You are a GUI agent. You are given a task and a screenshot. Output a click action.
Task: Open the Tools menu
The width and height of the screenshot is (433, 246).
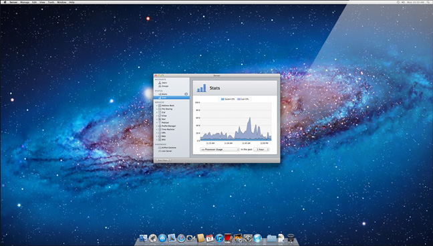click(x=51, y=2)
